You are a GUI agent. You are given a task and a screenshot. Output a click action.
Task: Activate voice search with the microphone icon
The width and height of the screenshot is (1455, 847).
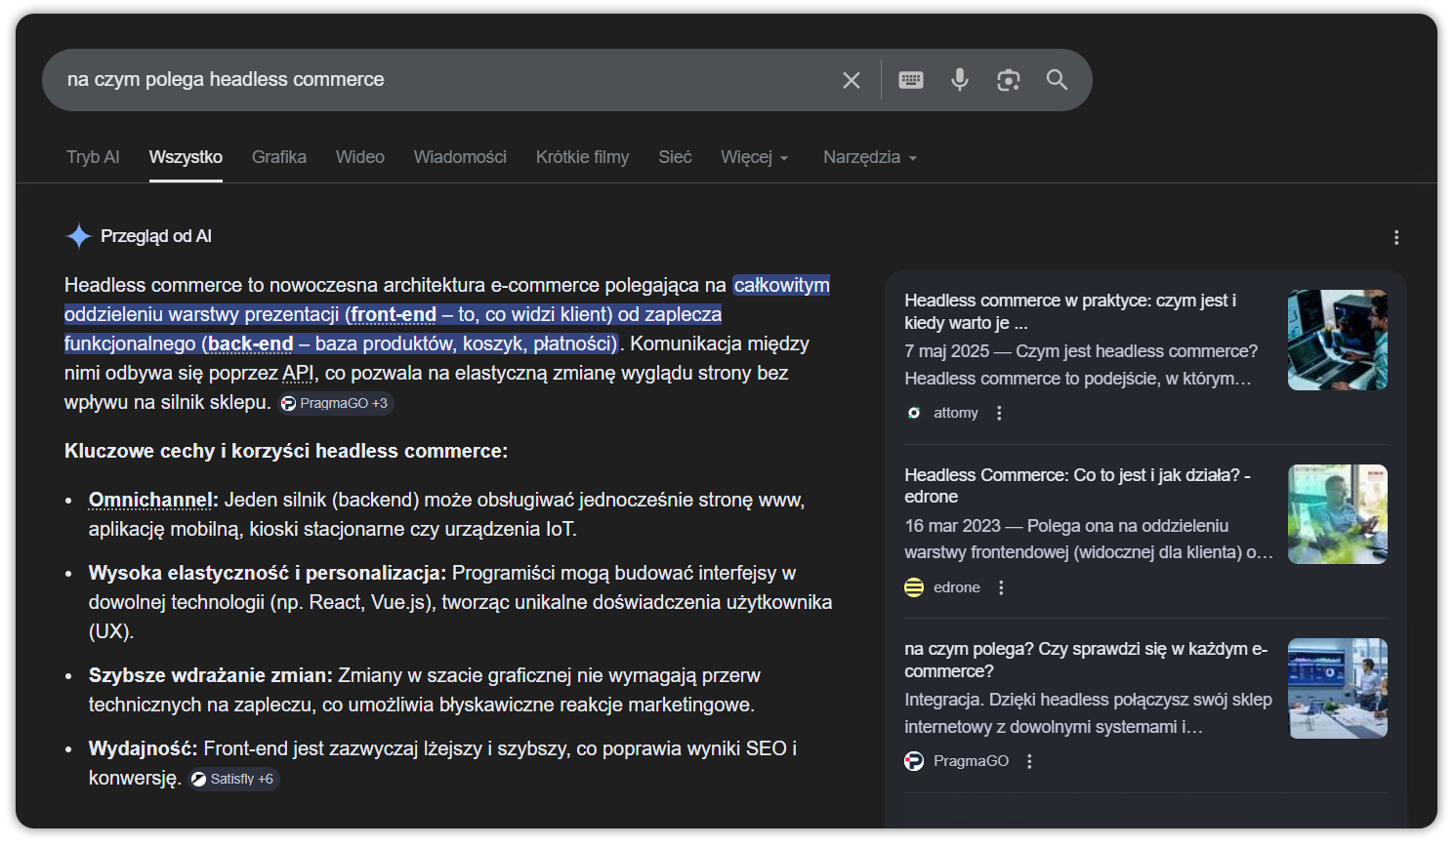click(959, 80)
